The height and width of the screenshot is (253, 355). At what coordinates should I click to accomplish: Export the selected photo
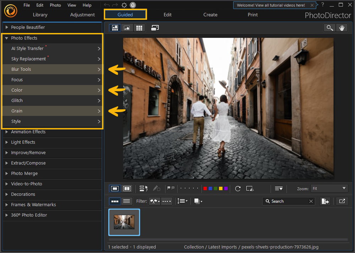pyautogui.click(x=325, y=201)
